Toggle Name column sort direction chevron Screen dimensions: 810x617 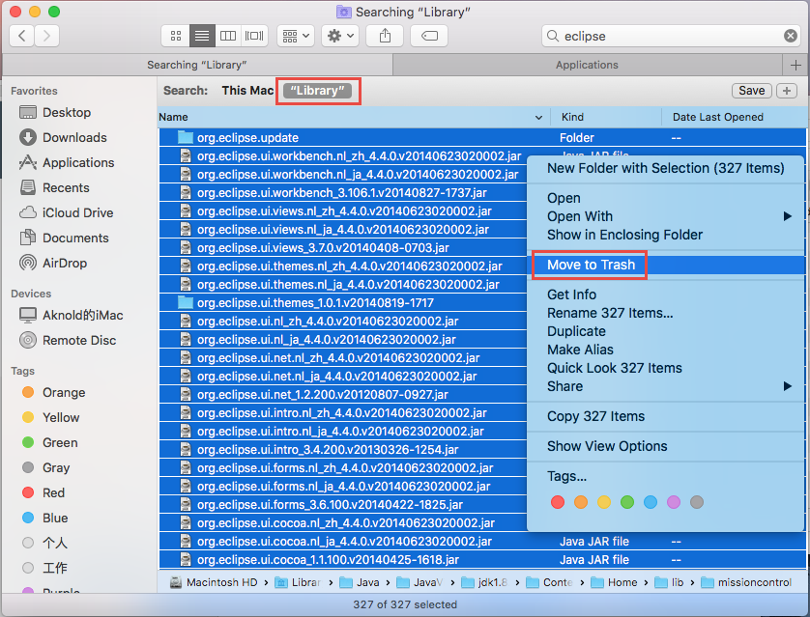(x=540, y=117)
